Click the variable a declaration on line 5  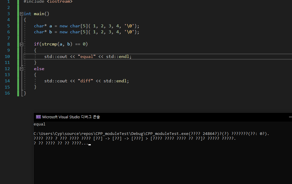[x=51, y=26]
